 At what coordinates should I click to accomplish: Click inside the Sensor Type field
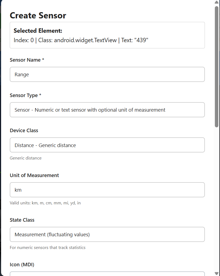(107, 110)
